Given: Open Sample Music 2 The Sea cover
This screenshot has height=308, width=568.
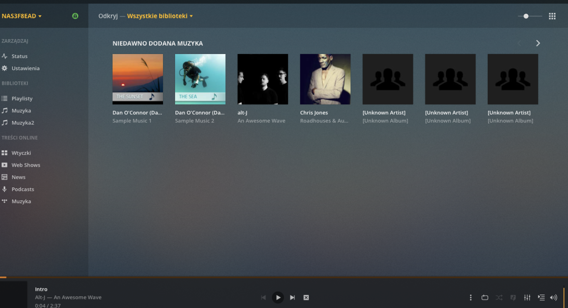Looking at the screenshot, I should click(200, 79).
